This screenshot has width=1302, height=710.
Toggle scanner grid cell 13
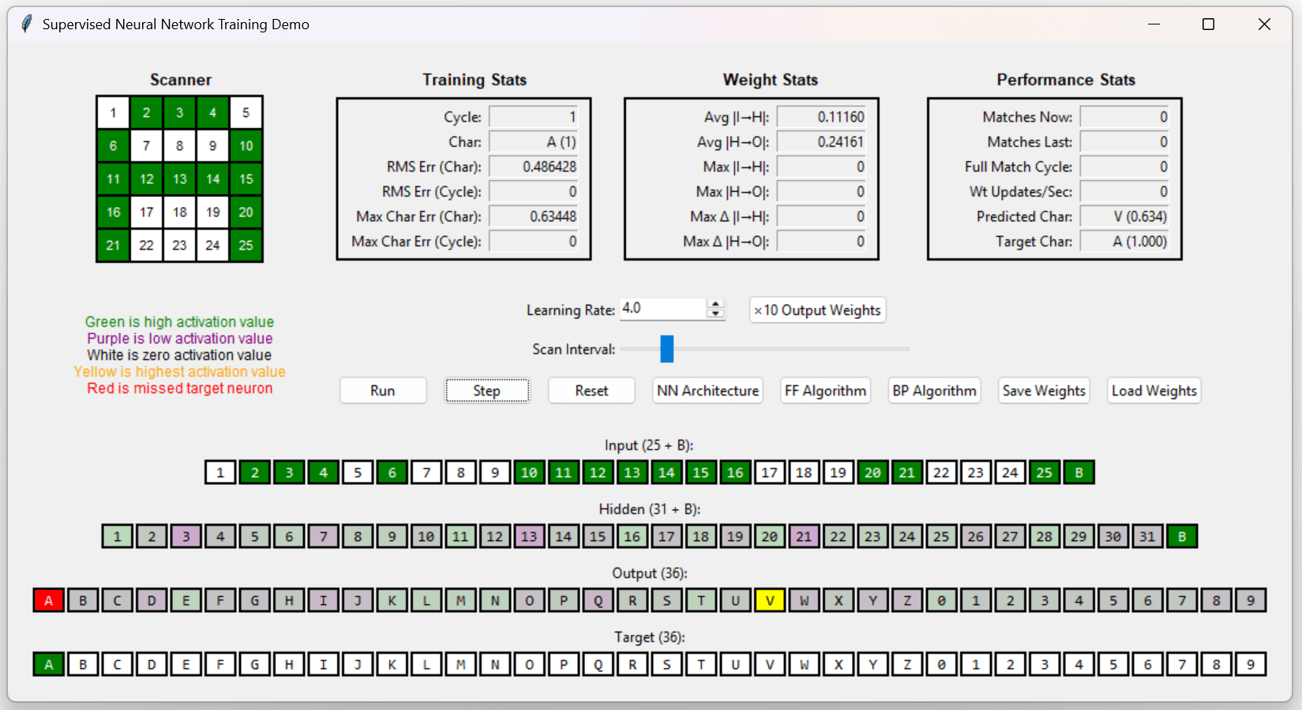[180, 179]
